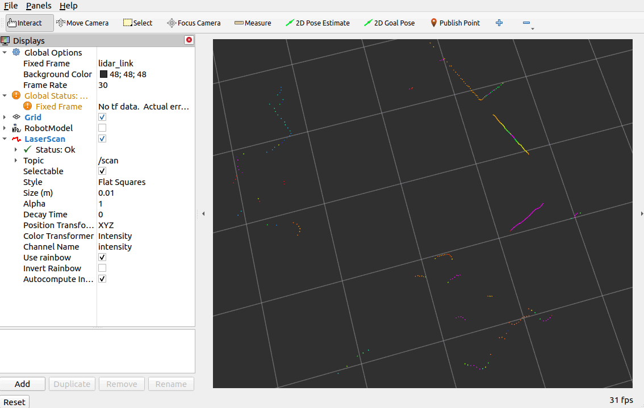
Task: Pick the Measure tool
Action: [253, 23]
